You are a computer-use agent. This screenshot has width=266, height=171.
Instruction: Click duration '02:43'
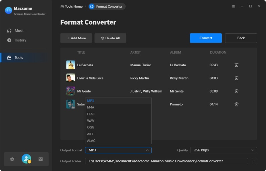click(213, 65)
